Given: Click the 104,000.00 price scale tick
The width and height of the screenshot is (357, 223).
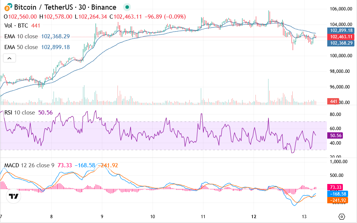Looking at the screenshot, I should point(341,25).
